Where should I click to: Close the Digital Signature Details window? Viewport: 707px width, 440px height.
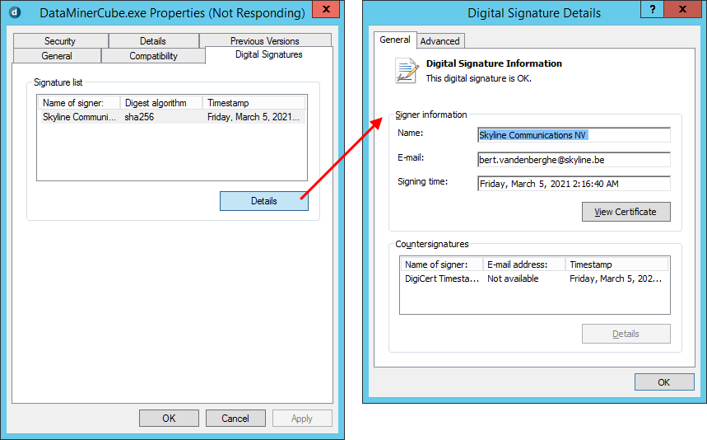pos(682,9)
